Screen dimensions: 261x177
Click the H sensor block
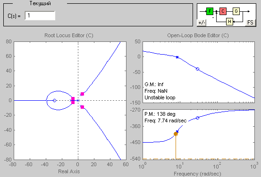tap(229, 22)
